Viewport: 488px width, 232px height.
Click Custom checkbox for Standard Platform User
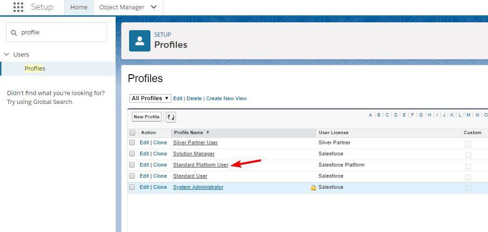pos(468,167)
